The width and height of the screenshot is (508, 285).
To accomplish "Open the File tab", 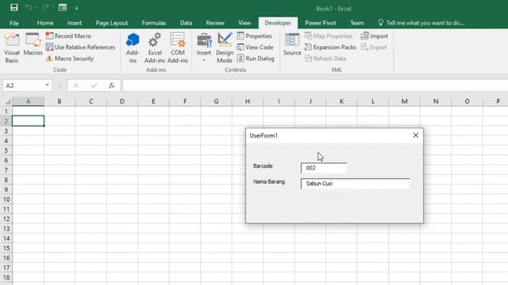I will (14, 23).
